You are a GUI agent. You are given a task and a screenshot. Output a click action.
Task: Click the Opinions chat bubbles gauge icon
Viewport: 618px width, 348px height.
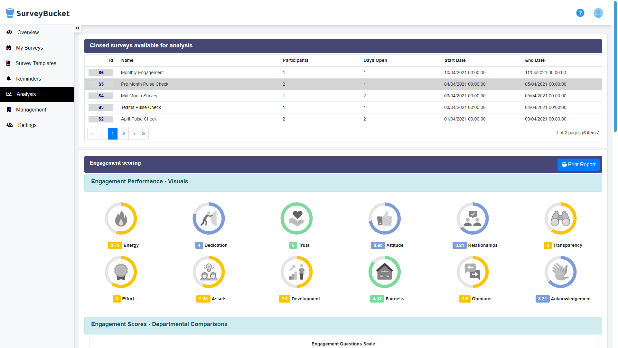tap(473, 272)
